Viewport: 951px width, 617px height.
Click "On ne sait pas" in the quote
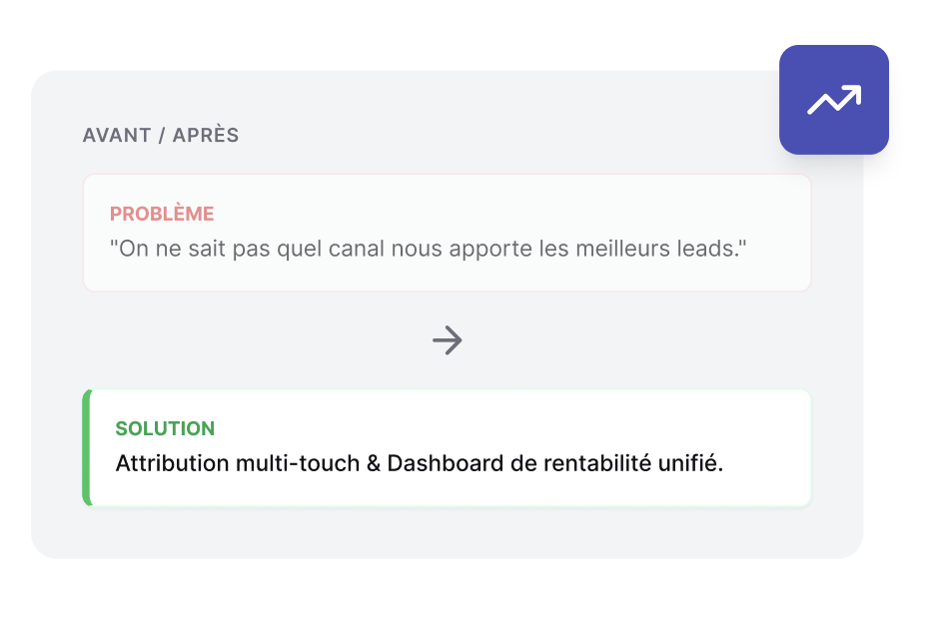point(169,248)
